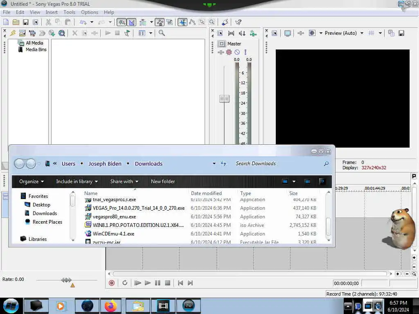419x314 pixels.
Task: Select Media Bins in the media tree
Action: [36, 49]
